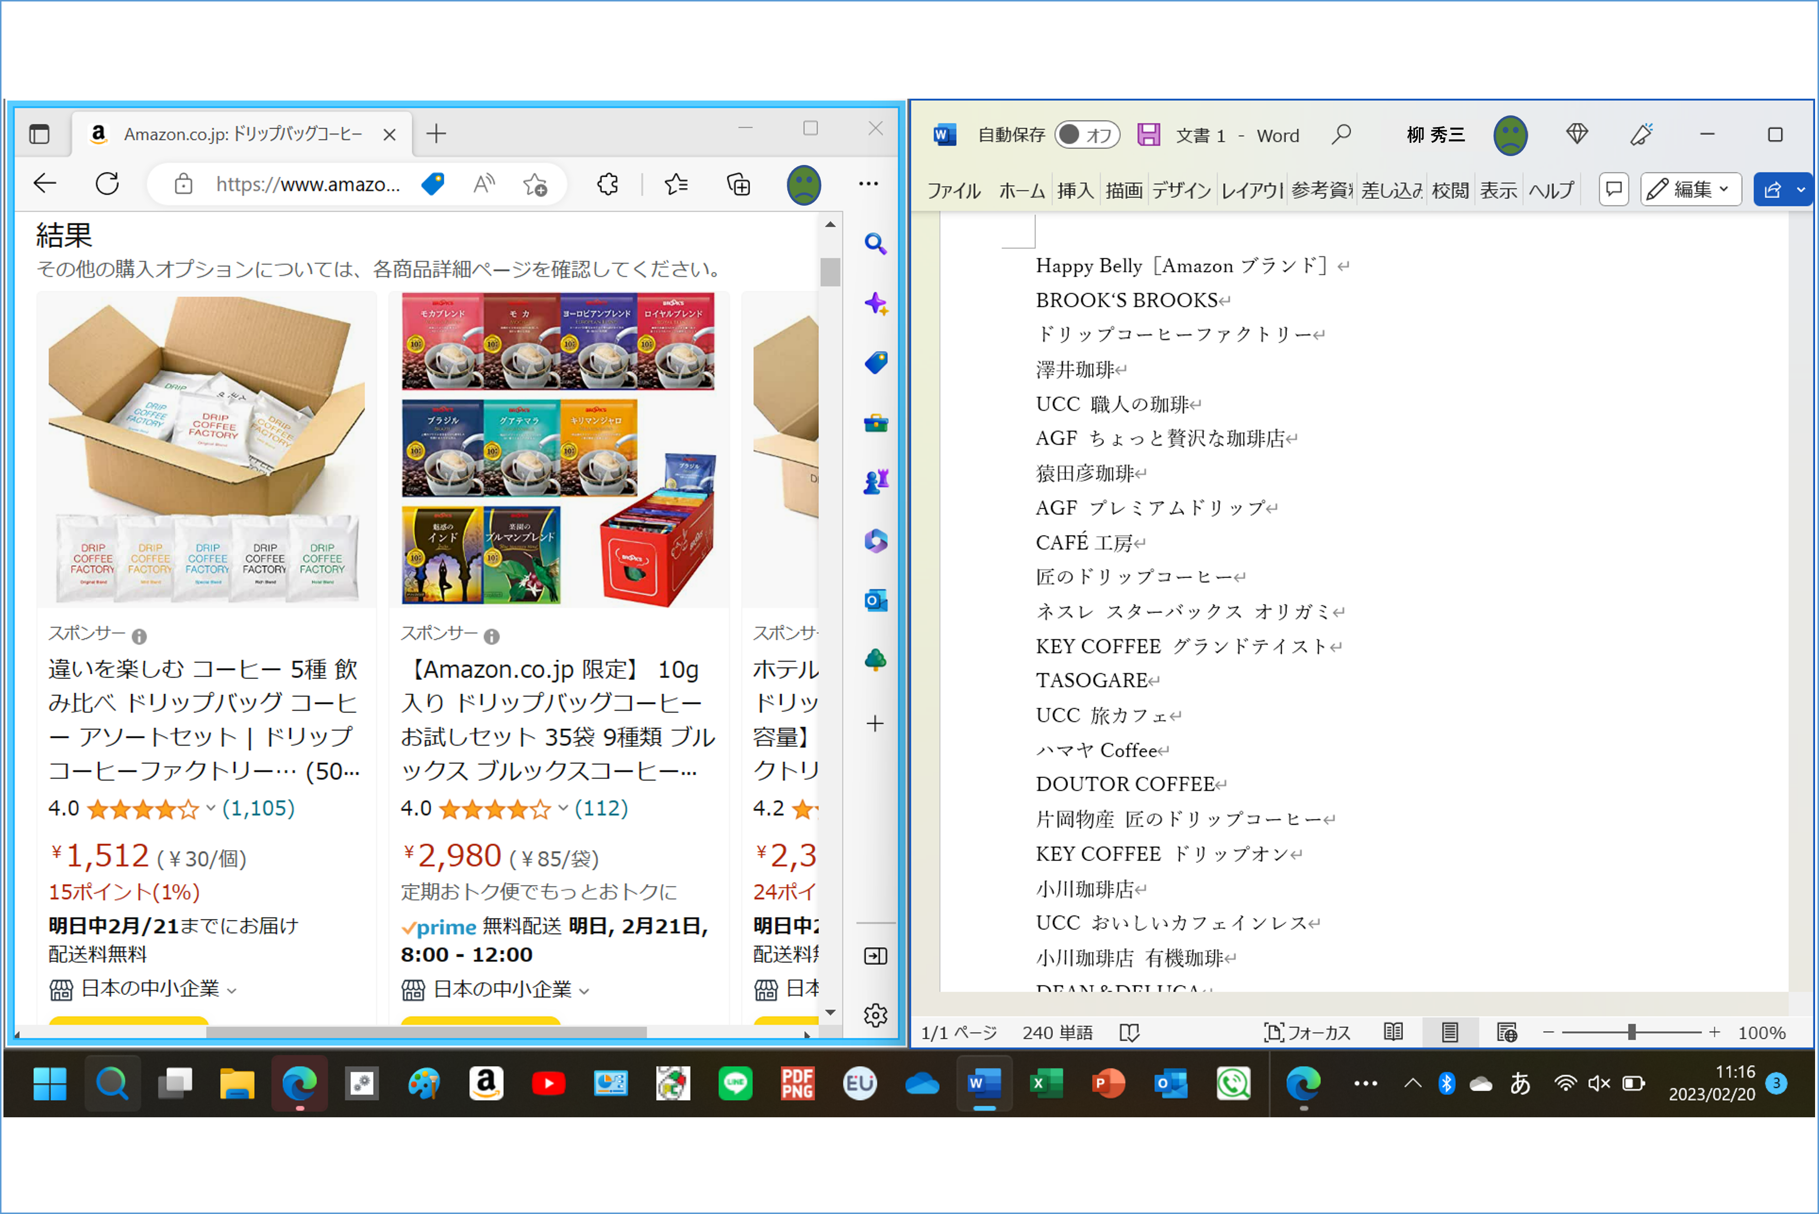Open the 挿入 ribbon tab
This screenshot has width=1819, height=1214.
click(x=1075, y=190)
